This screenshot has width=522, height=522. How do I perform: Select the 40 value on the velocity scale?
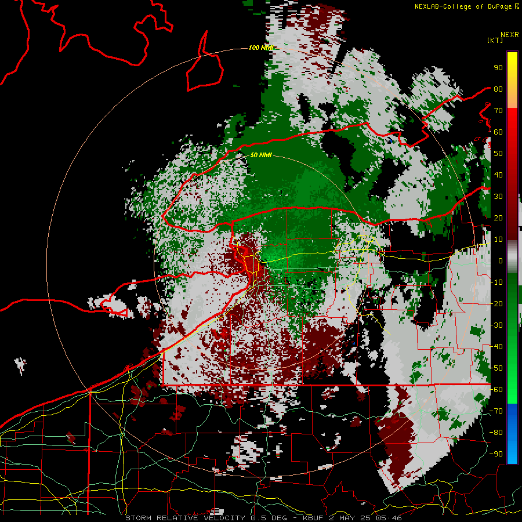(x=498, y=175)
